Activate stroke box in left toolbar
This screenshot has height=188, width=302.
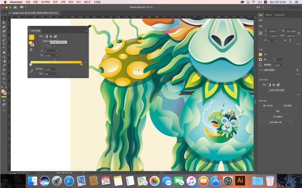coord(5,93)
